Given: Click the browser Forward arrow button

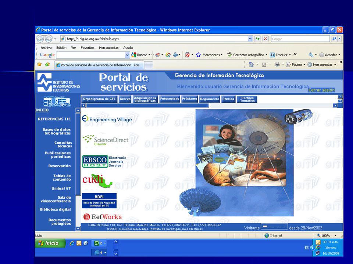Looking at the screenshot, I should pos(49,39).
